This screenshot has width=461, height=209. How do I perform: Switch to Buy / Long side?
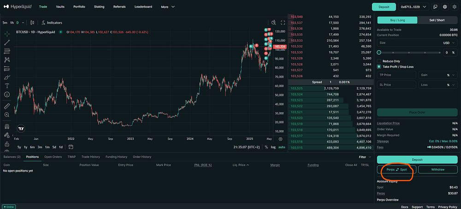pyautogui.click(x=397, y=20)
